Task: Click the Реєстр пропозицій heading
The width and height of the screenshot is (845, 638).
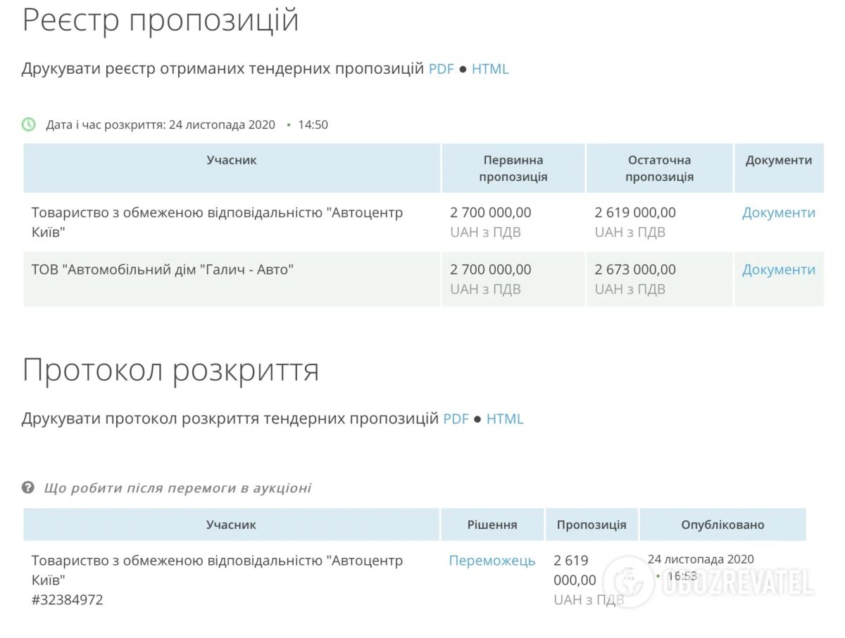Action: [x=161, y=20]
